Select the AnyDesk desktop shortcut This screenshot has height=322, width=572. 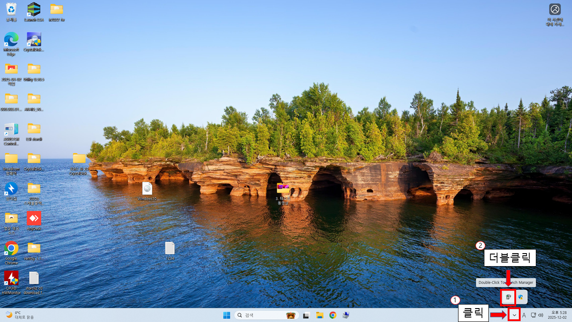pos(34,219)
